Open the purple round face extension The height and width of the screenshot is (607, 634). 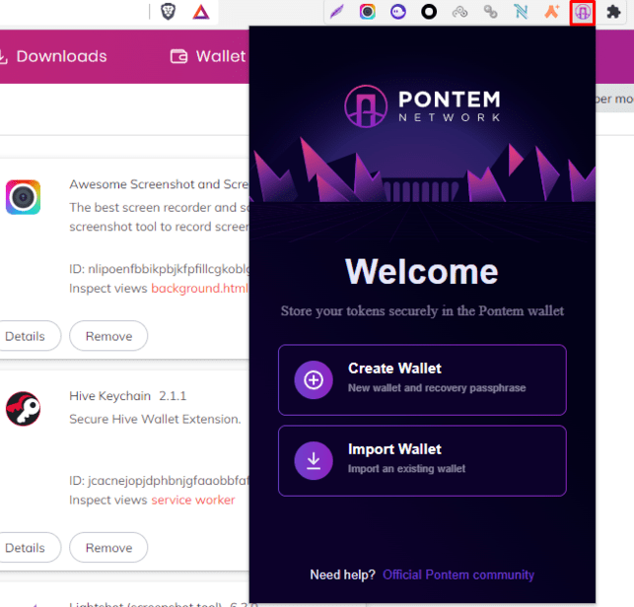click(398, 12)
